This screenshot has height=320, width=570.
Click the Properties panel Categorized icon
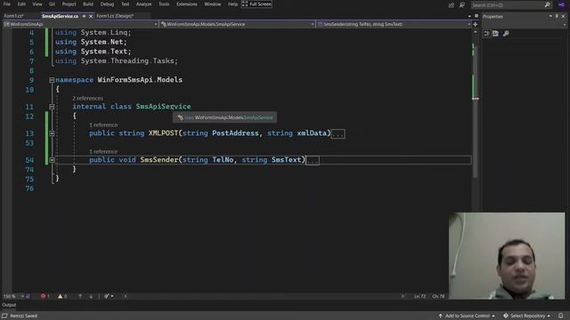pyautogui.click(x=487, y=34)
